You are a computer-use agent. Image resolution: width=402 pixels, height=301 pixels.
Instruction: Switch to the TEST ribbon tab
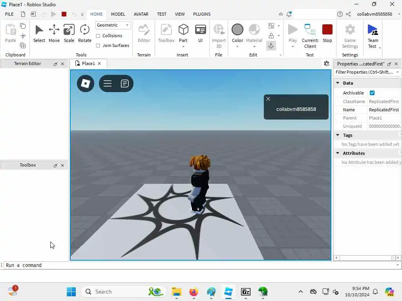tap(162, 14)
